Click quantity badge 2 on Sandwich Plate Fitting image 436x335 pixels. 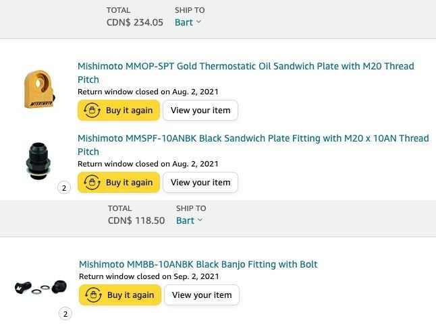64,188
